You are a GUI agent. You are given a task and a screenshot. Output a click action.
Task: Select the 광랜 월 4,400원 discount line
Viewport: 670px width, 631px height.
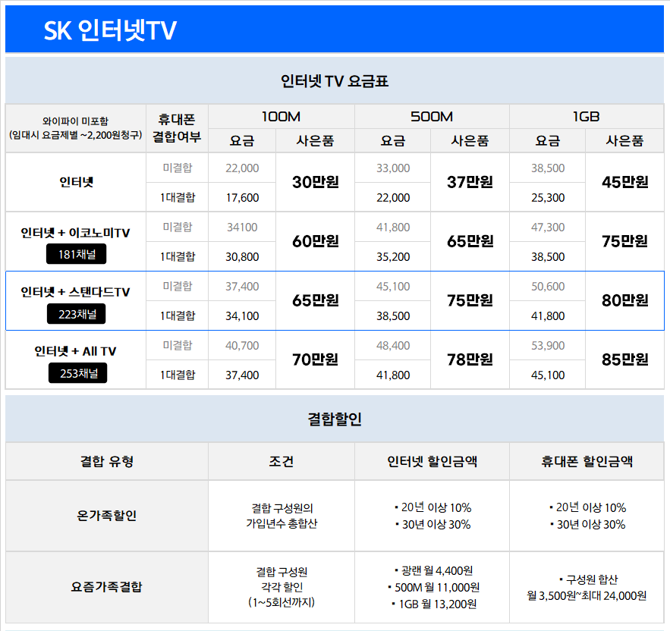pos(433,571)
